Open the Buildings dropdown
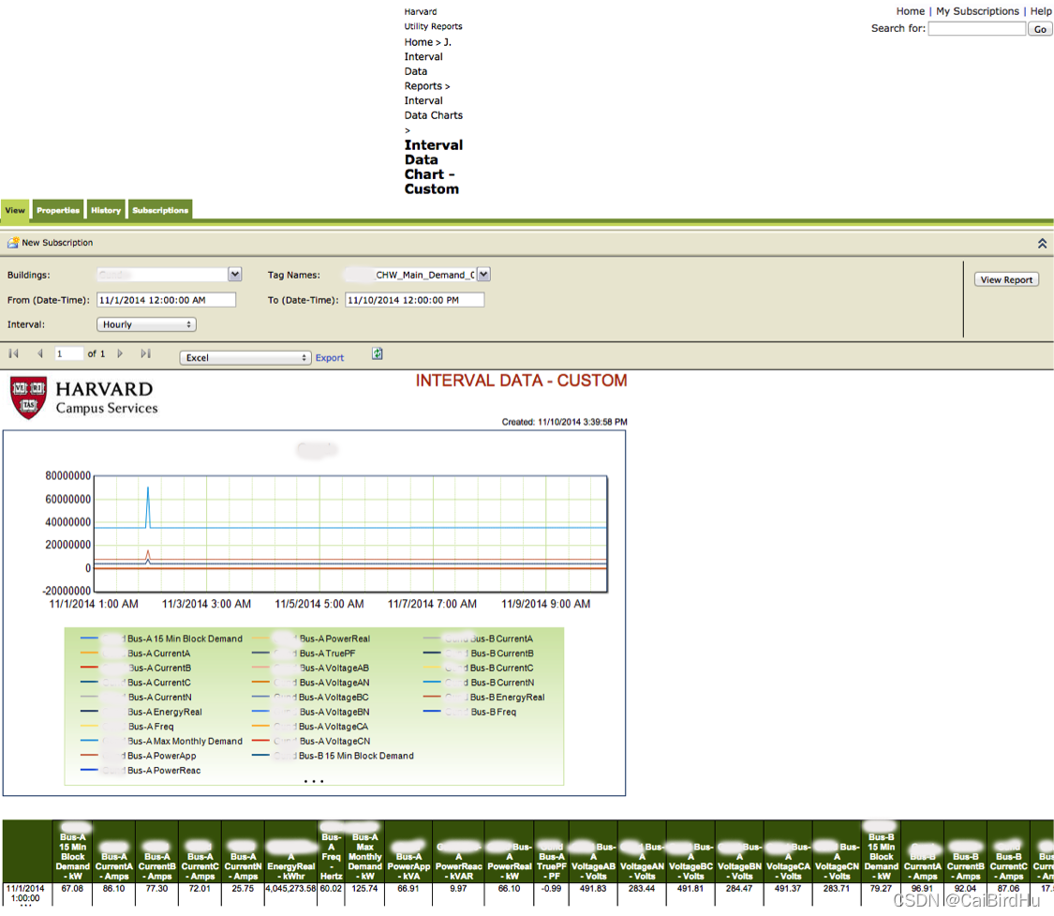The height and width of the screenshot is (916, 1054). click(234, 275)
